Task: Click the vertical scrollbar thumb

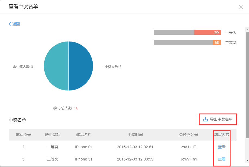Action: (247, 85)
